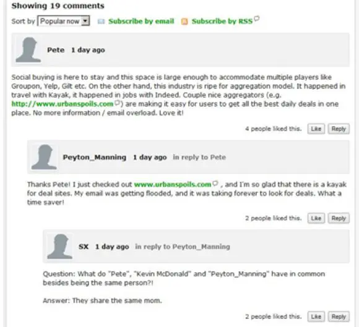The width and height of the screenshot is (359, 327).
Task: Like SX's comment
Action: tap(316, 316)
